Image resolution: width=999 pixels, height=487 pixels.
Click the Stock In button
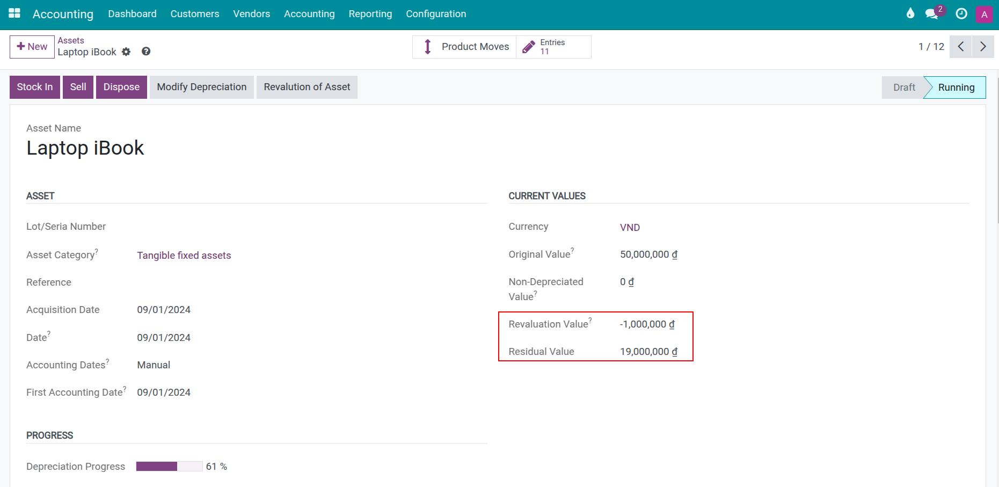(x=35, y=87)
